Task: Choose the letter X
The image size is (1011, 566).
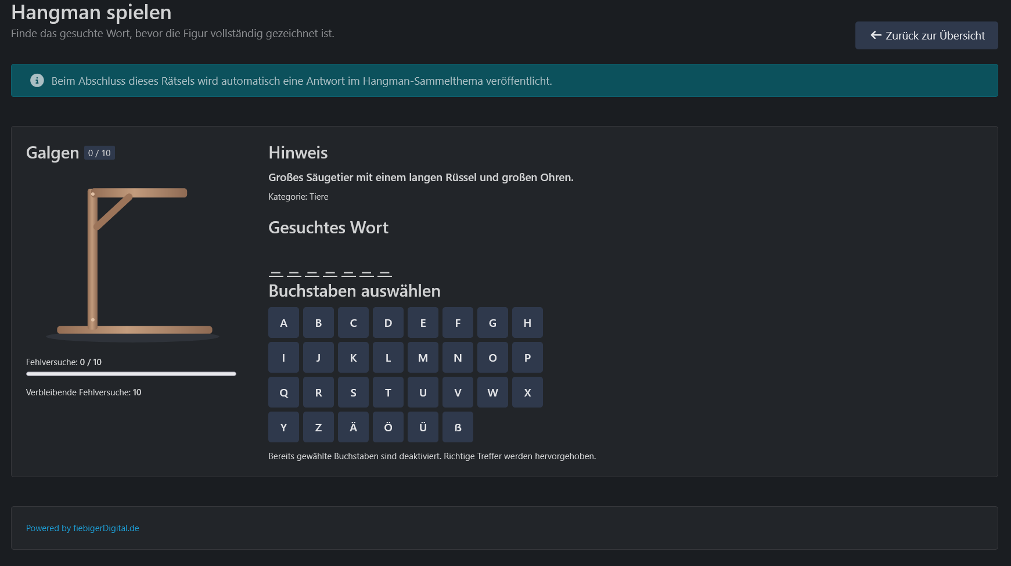Action: point(527,392)
